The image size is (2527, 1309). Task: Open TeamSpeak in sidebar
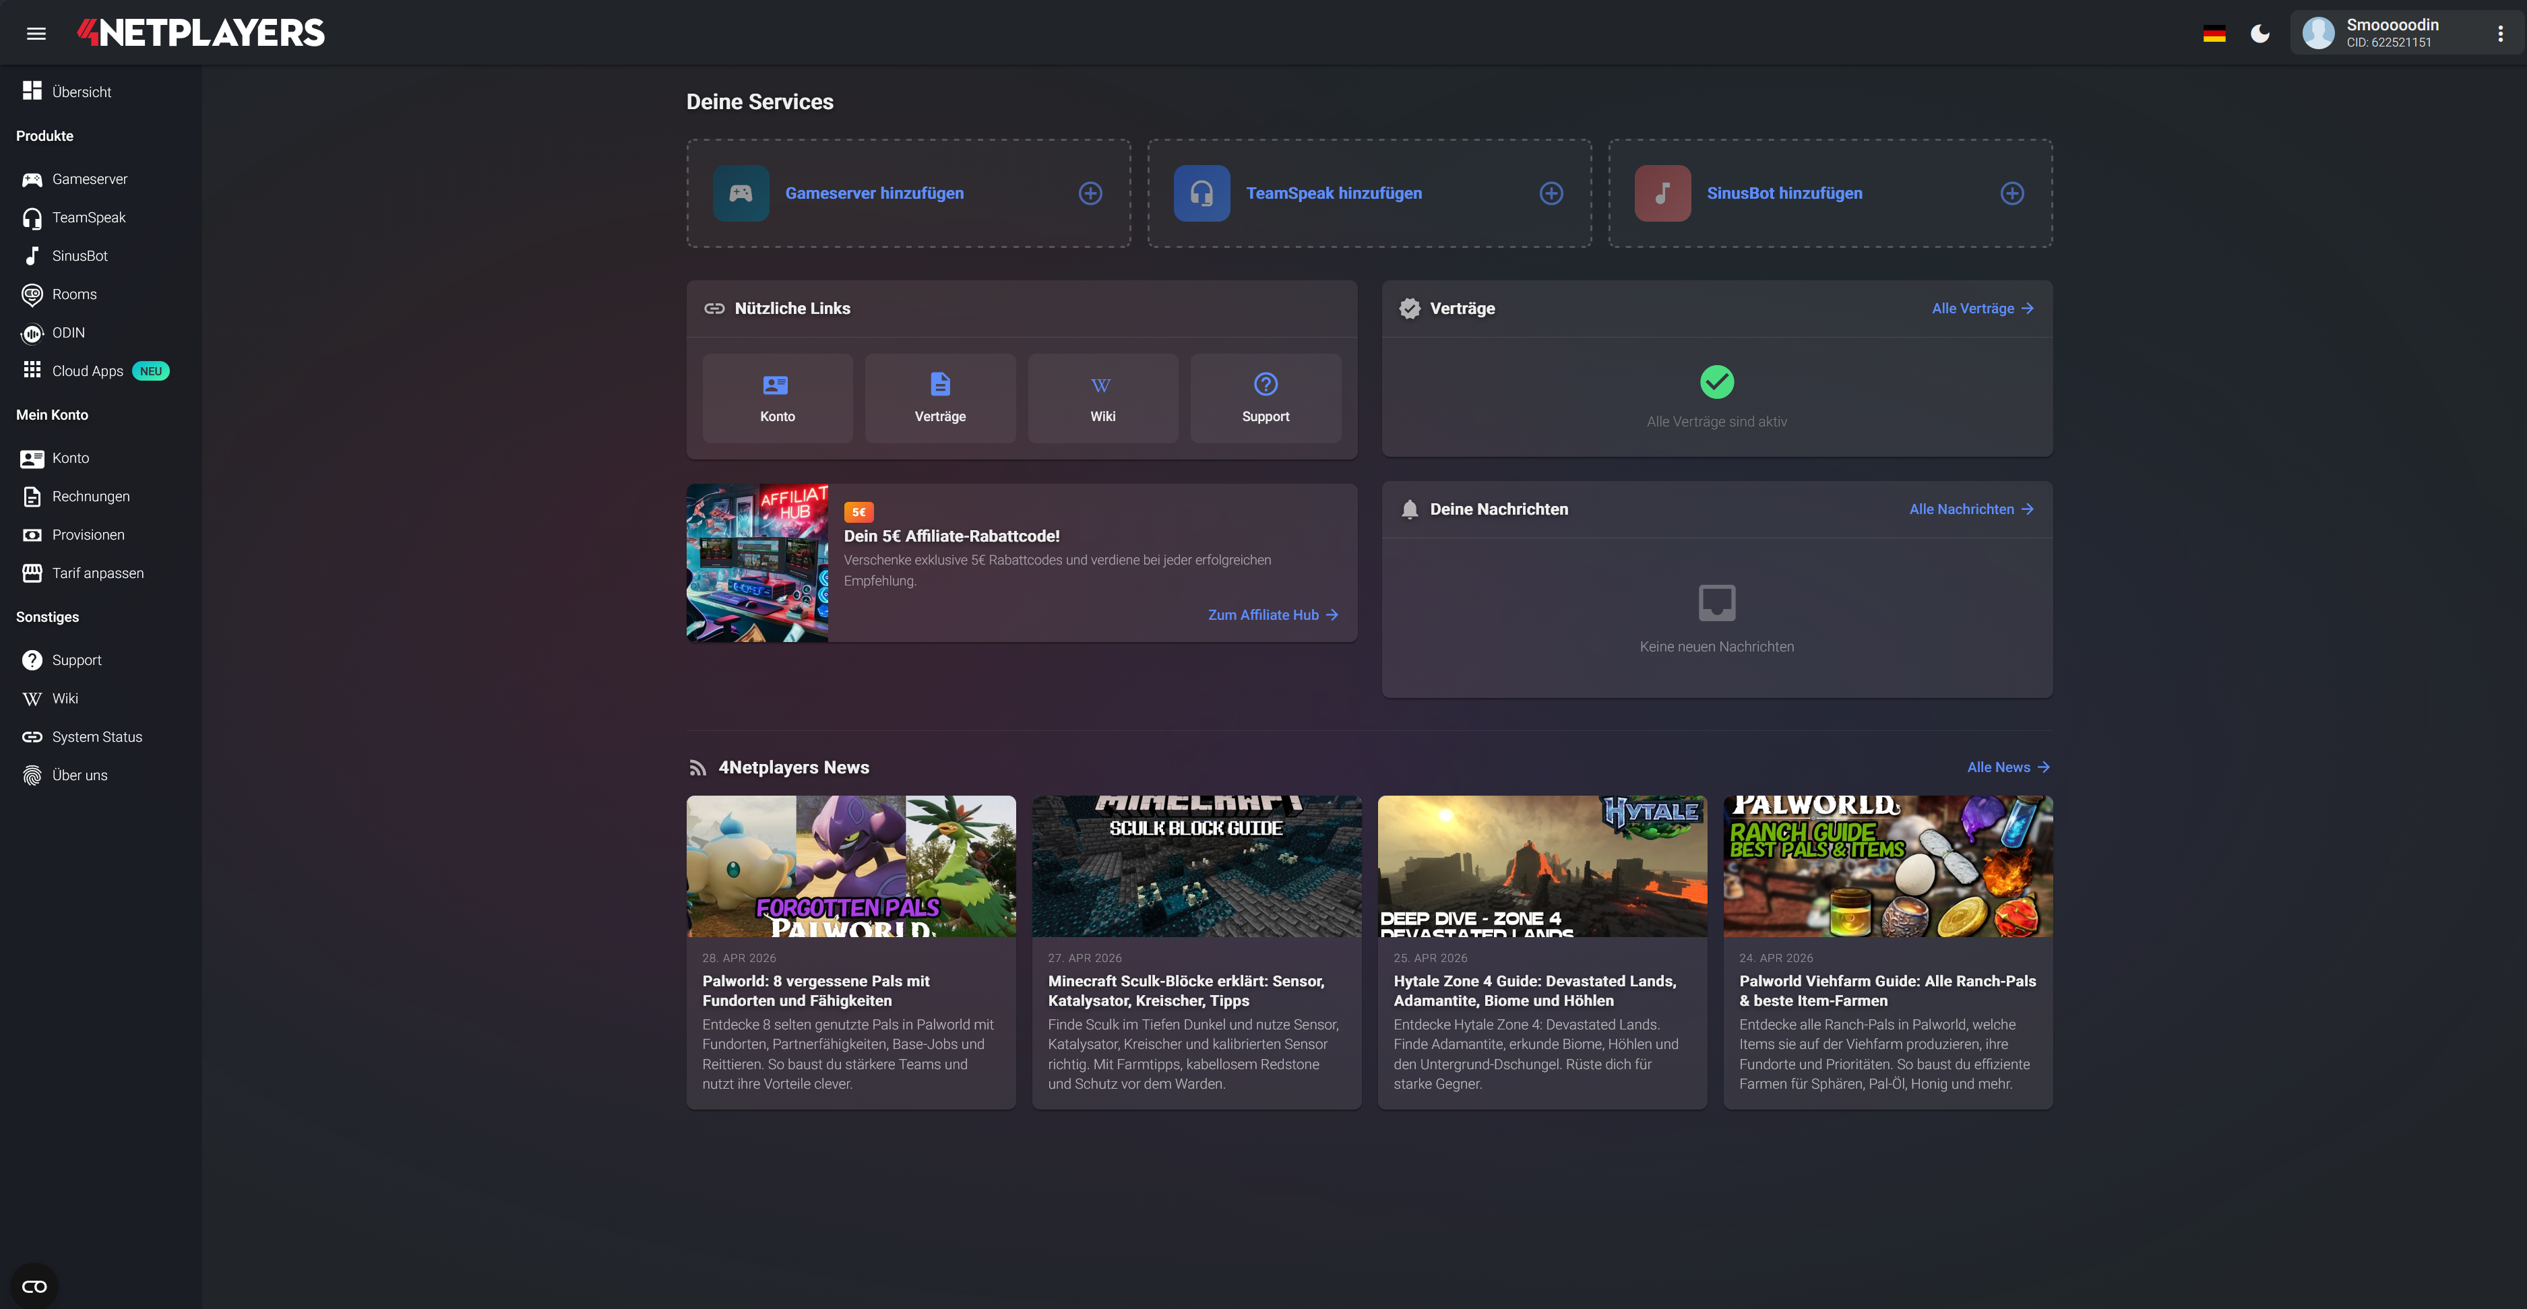pyautogui.click(x=88, y=218)
